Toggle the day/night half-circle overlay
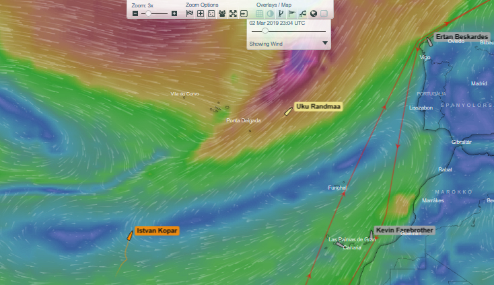The width and height of the screenshot is (494, 285). 270,13
